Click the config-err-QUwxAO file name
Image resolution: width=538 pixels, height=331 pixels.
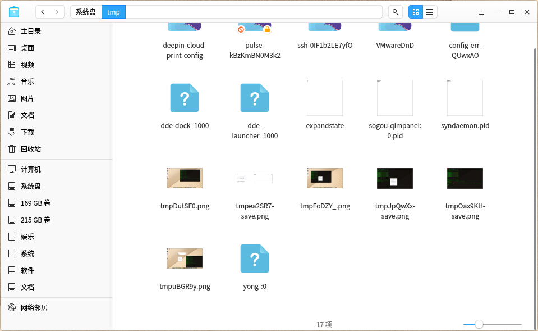(x=465, y=50)
